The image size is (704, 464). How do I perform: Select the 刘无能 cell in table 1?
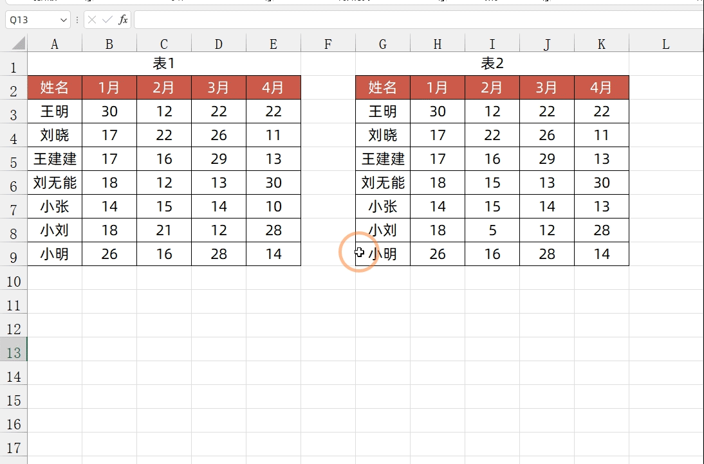(55, 183)
